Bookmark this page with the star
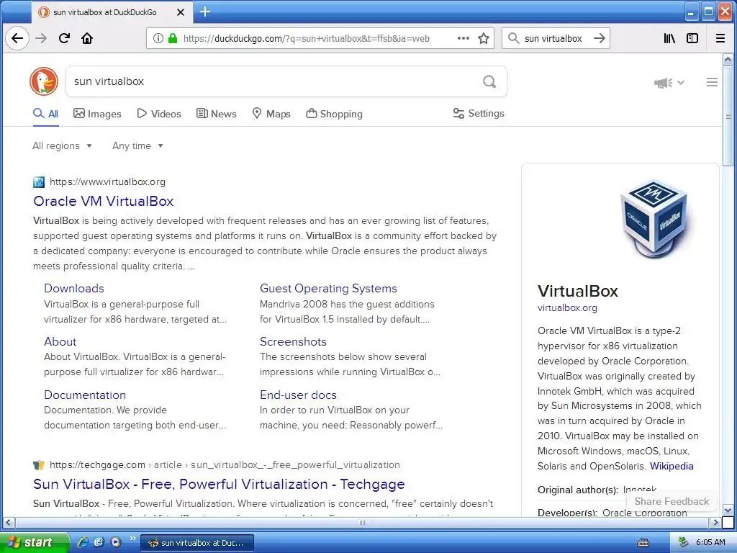Screen dimensions: 737x553 [484, 39]
